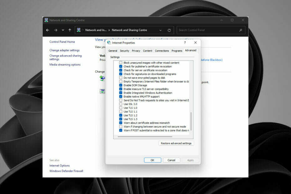The width and height of the screenshot is (291, 194).
Task: Open Windows Defender Firewall link
Action: pos(66,171)
